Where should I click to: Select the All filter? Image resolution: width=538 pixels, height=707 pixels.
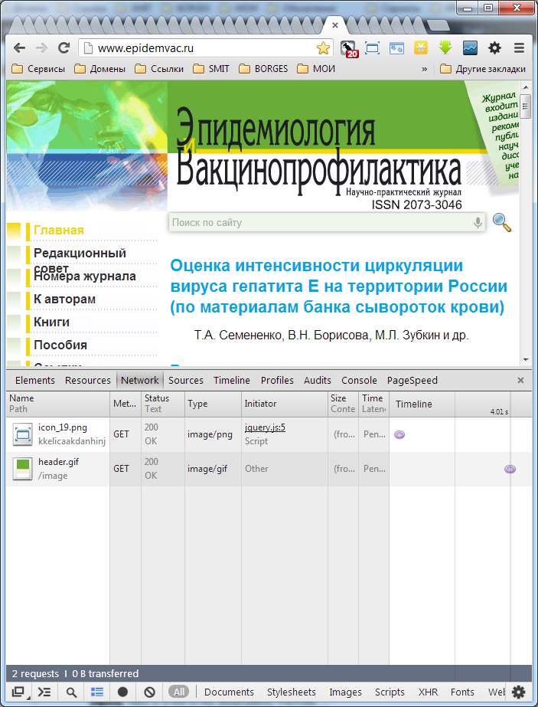(x=179, y=692)
